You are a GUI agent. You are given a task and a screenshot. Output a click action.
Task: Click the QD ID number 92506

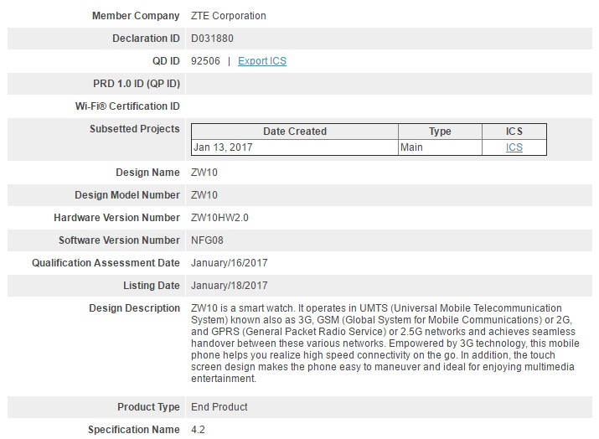[205, 61]
